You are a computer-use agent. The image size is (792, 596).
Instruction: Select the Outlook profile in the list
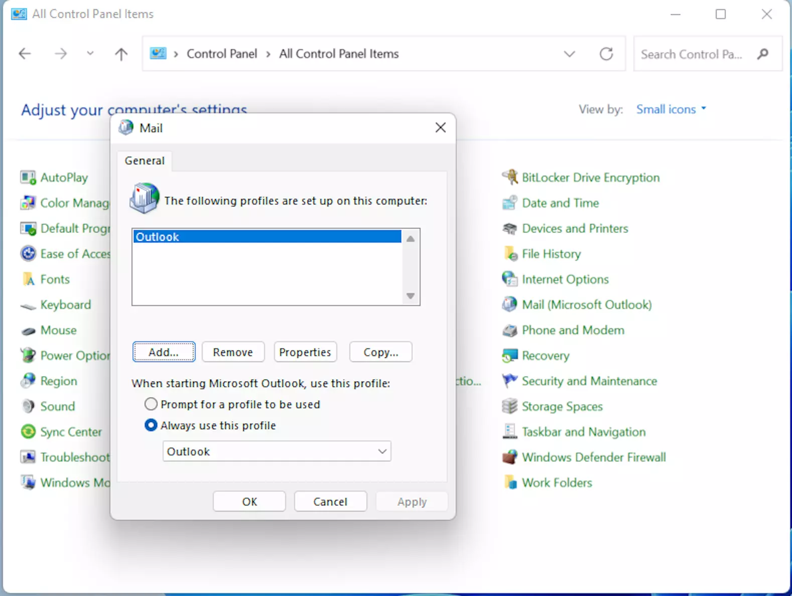(268, 237)
